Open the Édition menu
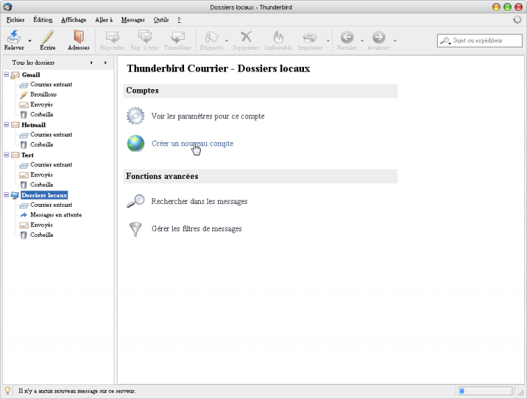 tap(43, 19)
